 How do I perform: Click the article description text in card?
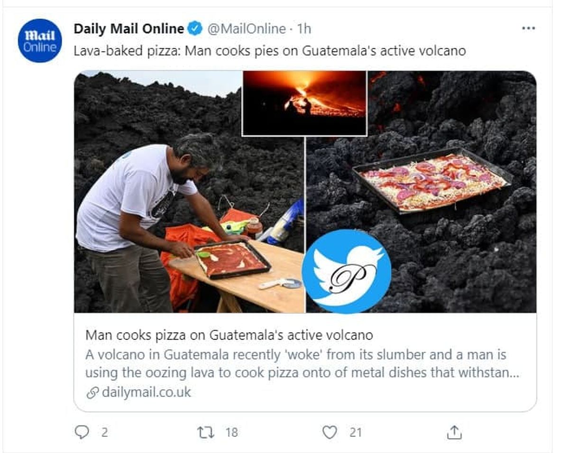[x=302, y=364]
